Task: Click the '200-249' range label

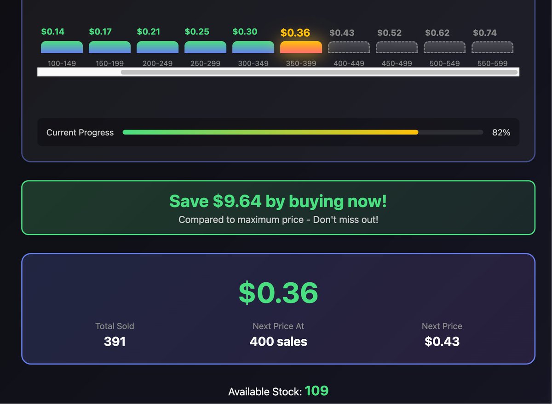Action: pyautogui.click(x=157, y=63)
